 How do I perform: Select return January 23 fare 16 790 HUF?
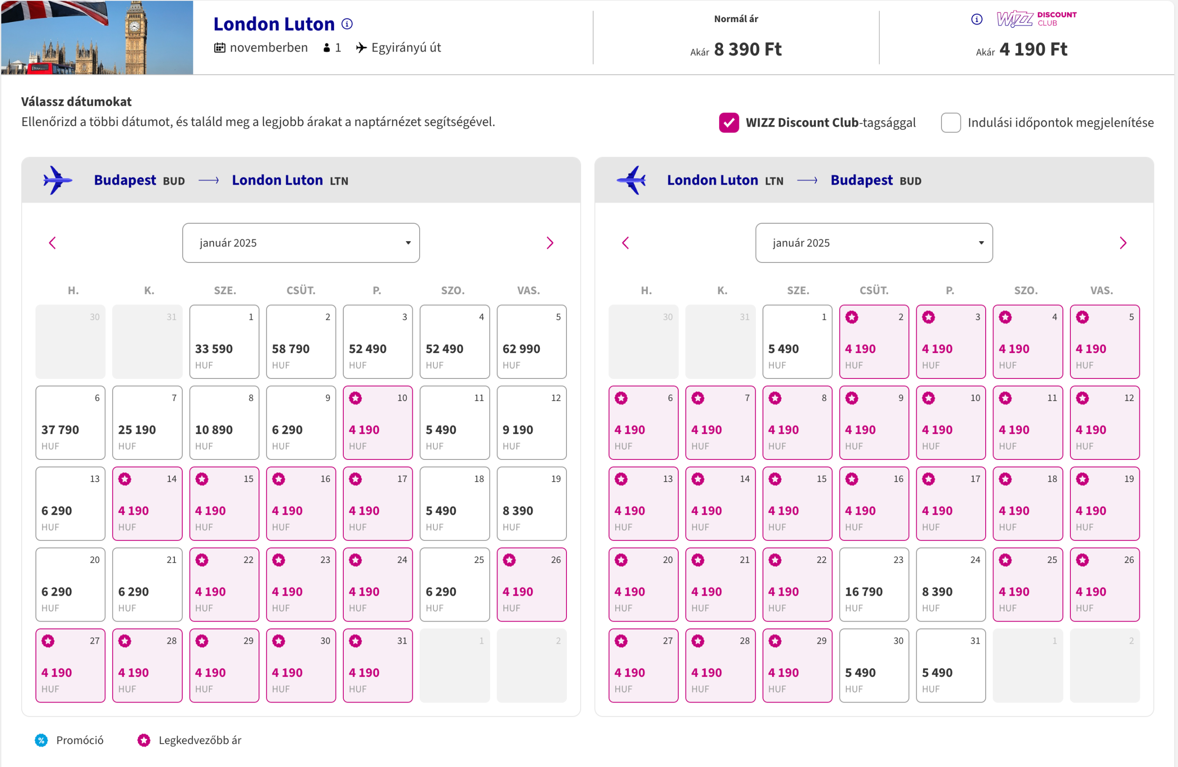(873, 585)
